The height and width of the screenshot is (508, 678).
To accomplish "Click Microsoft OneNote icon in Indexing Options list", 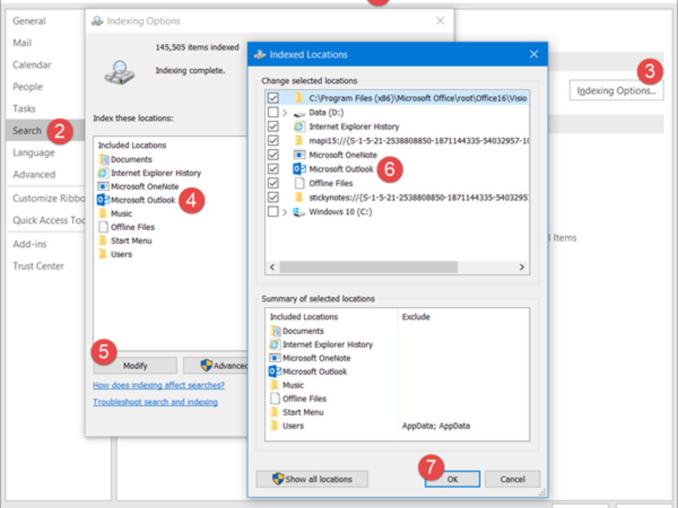I will coord(103,187).
